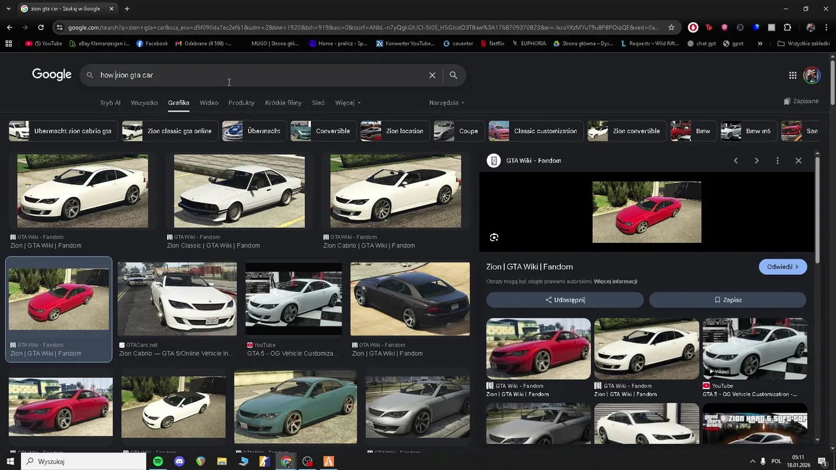Switch to the Wideo tab
This screenshot has height=470, width=836.
[209, 102]
